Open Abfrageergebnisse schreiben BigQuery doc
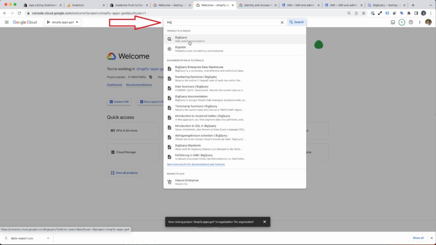 click(x=235, y=137)
